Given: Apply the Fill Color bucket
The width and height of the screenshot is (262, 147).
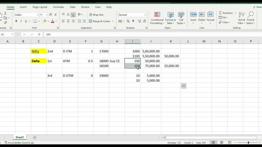Looking at the screenshot, I should [x=45, y=21].
